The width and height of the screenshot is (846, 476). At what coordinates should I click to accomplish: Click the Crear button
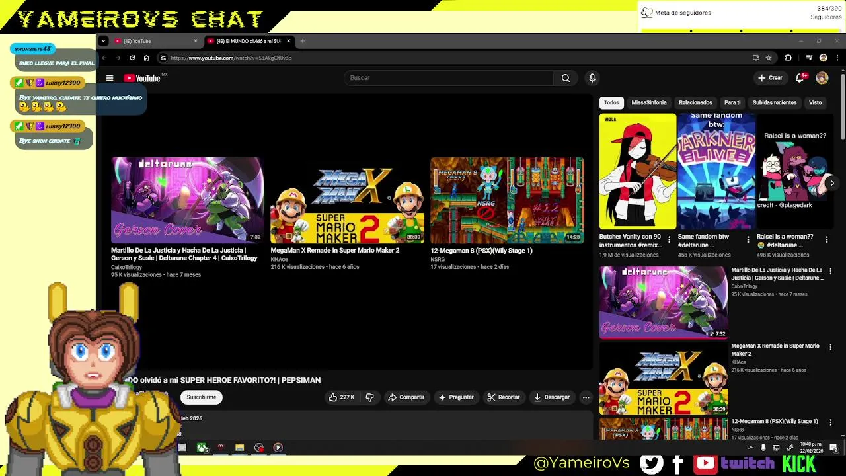coord(770,78)
